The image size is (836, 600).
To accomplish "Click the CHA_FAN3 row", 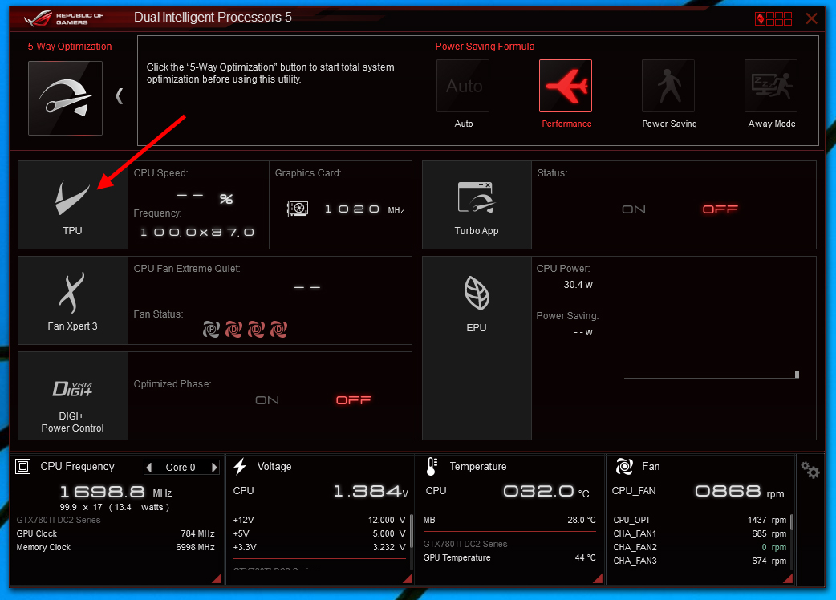I will 700,561.
